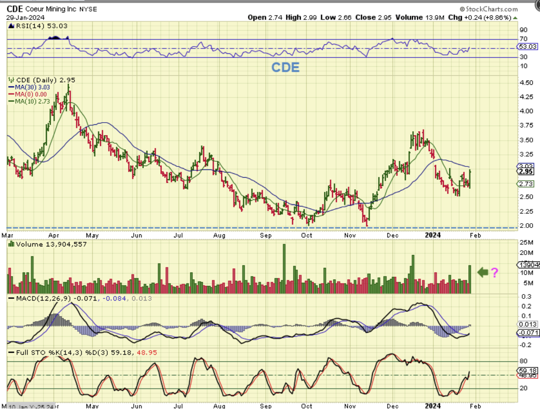The width and height of the screenshot is (540, 409).
Task: Click the Oct label under the price chart
Action: pos(307,235)
